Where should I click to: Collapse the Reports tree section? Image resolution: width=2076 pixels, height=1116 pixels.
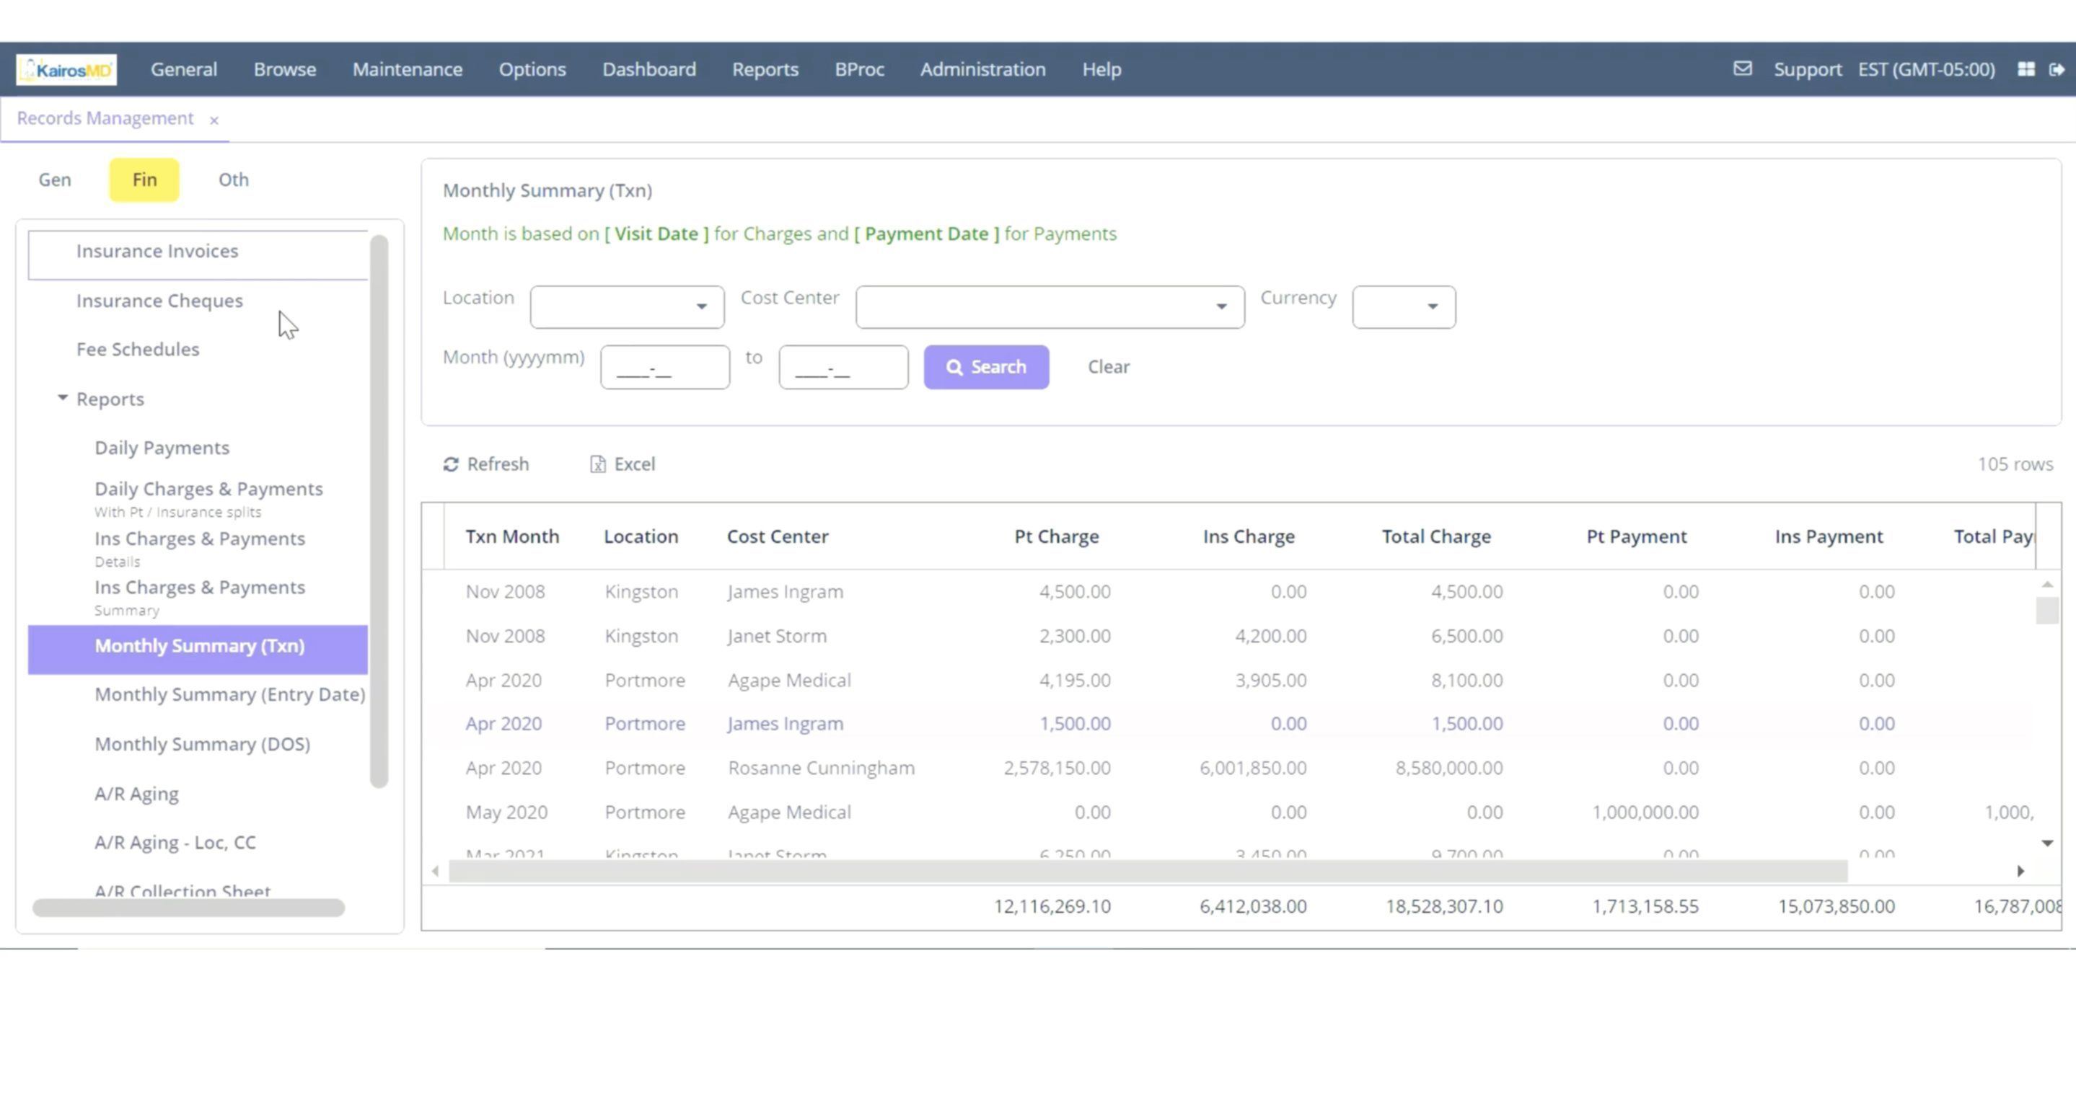click(x=63, y=399)
